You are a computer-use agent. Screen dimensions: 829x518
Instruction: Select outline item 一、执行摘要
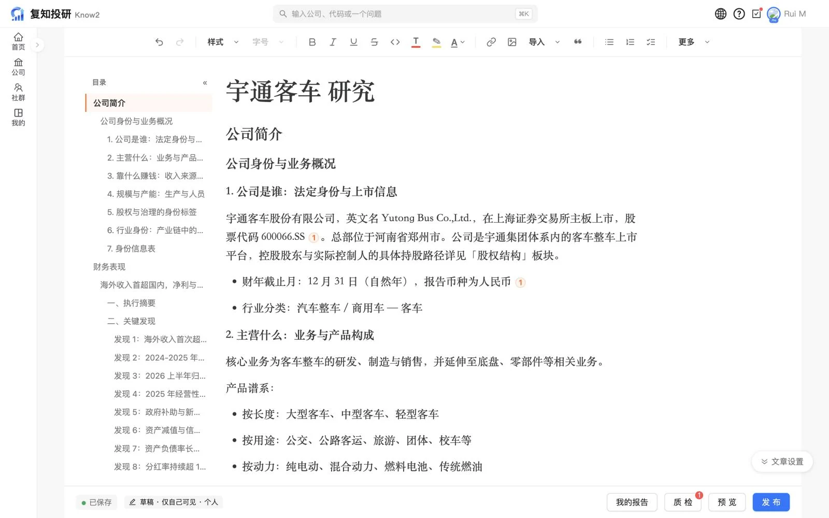click(x=131, y=303)
